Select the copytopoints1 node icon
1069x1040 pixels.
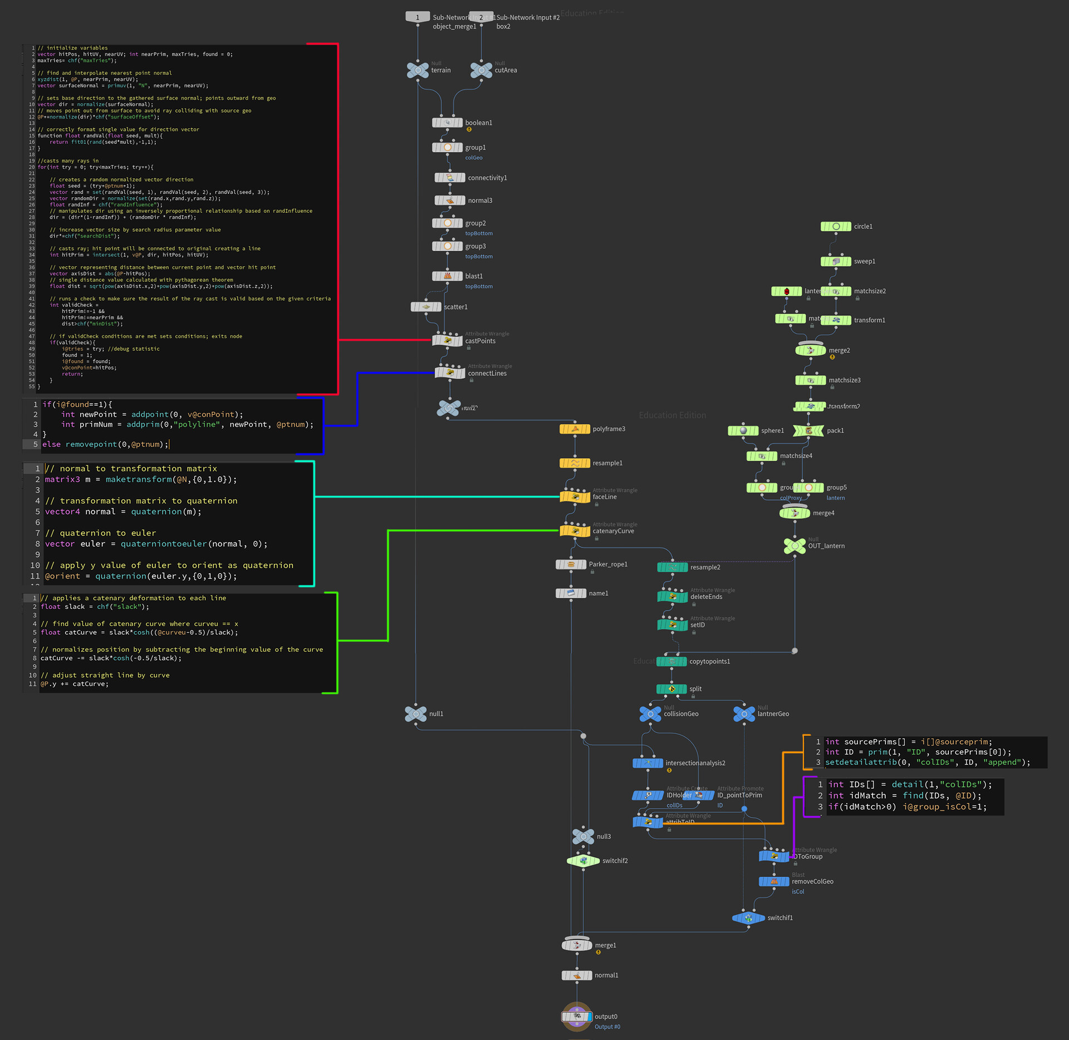[671, 661]
